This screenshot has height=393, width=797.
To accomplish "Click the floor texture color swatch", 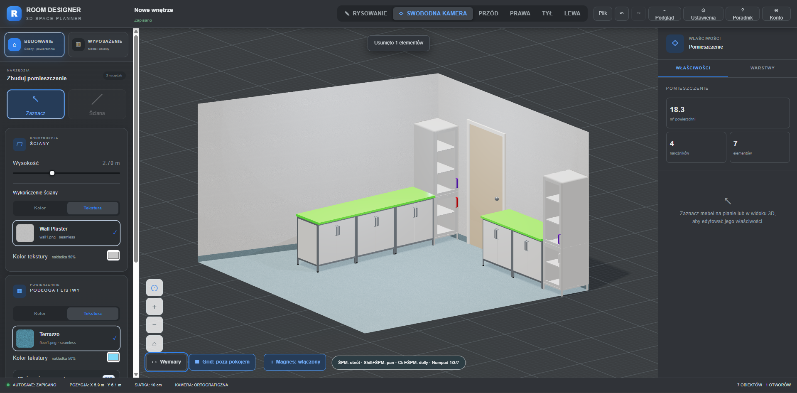I will point(113,357).
